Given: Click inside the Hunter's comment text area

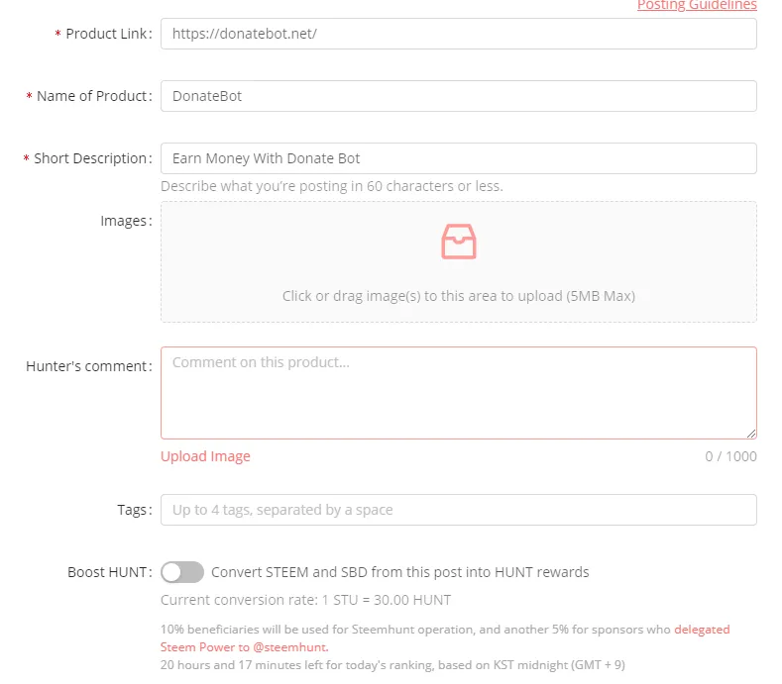Looking at the screenshot, I should click(x=458, y=392).
